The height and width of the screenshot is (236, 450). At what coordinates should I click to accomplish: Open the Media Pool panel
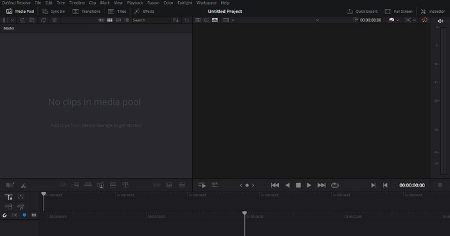coord(20,12)
